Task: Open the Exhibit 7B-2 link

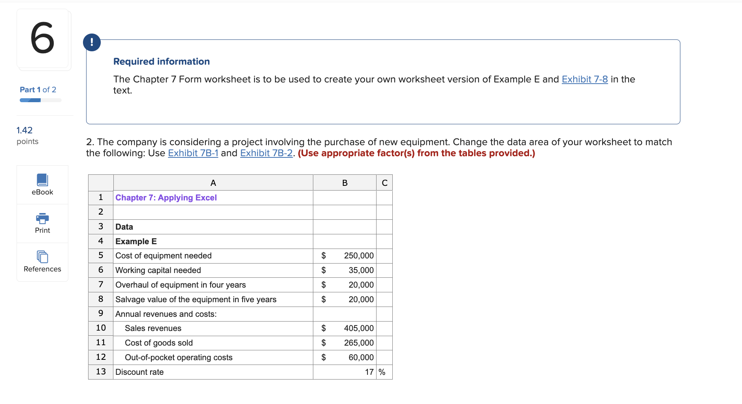Action: pos(266,153)
